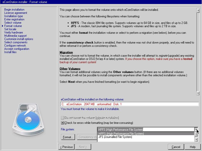
Task: Click the Format... button
Action: pyautogui.click(x=68, y=137)
